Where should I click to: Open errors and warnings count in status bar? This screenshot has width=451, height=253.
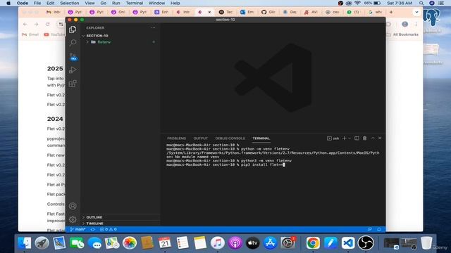pos(108,229)
